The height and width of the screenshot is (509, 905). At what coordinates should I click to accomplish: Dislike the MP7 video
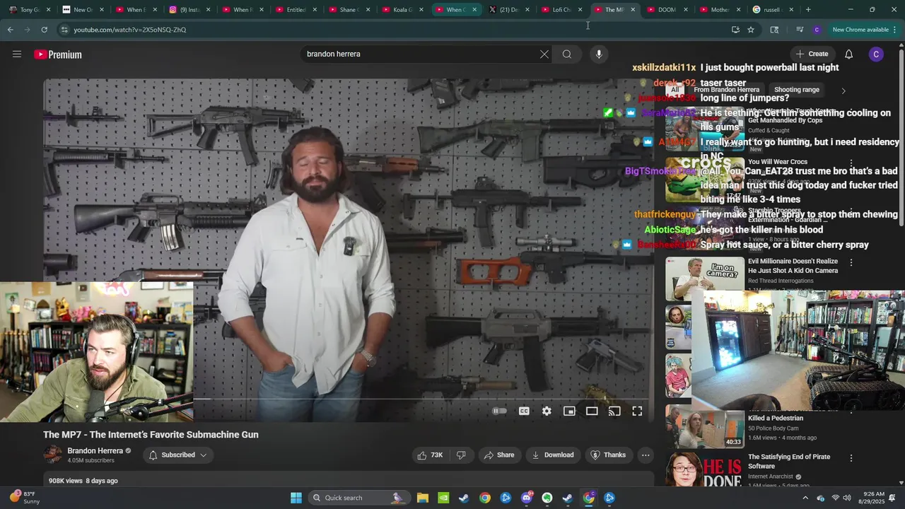click(x=461, y=455)
